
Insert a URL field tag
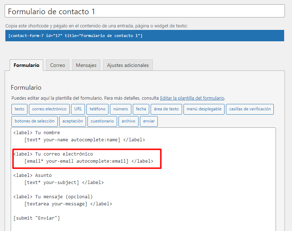(x=78, y=109)
